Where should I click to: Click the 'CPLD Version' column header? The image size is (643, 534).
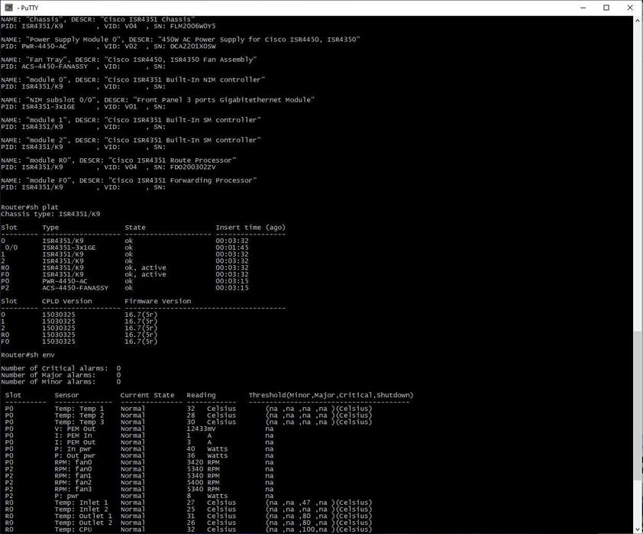pos(67,301)
